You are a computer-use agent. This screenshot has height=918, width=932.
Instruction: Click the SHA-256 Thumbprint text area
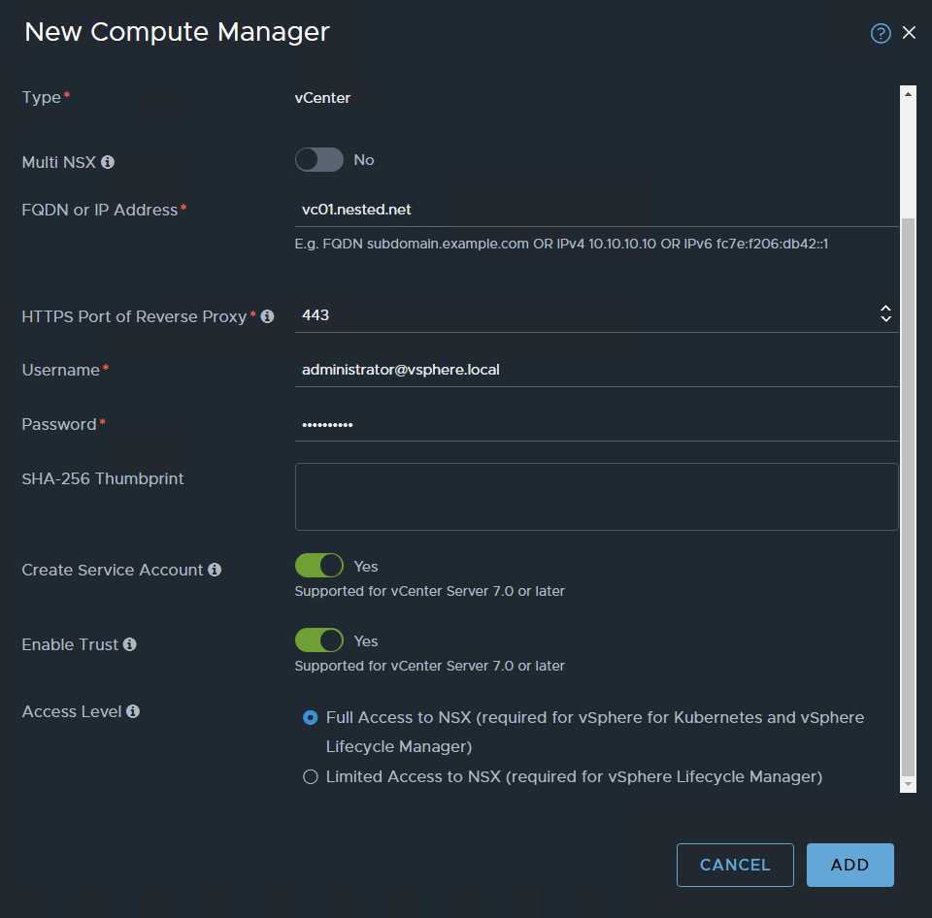(596, 497)
